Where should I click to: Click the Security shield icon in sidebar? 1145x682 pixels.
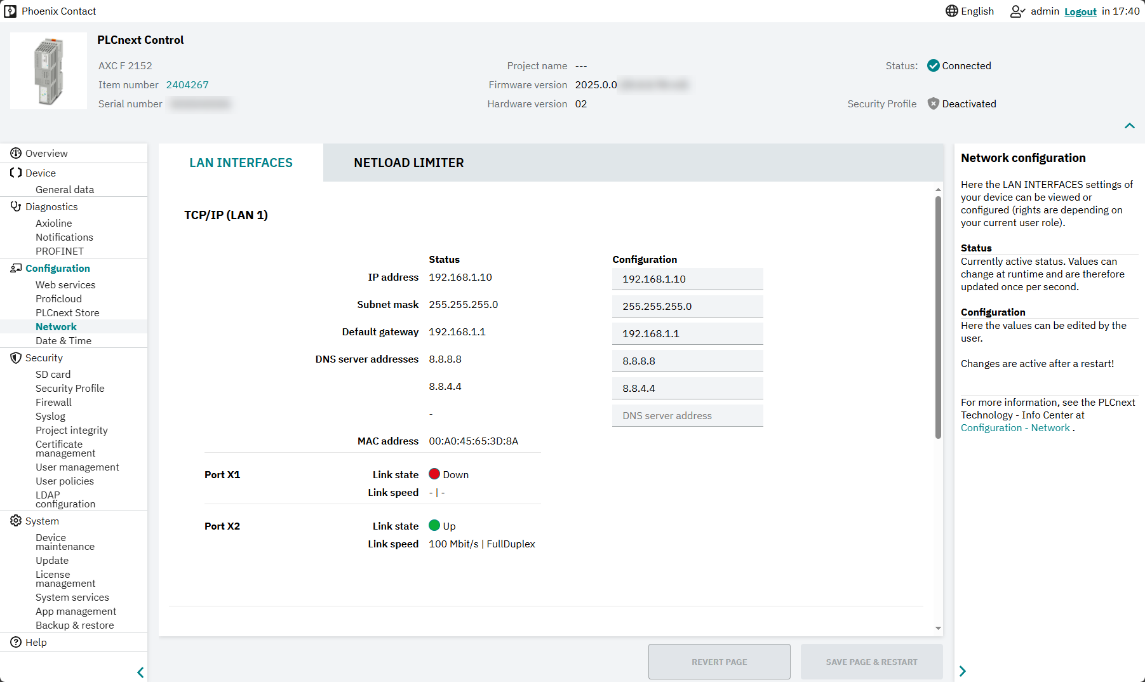click(16, 358)
